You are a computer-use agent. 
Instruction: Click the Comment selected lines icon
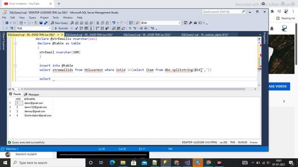(130, 28)
